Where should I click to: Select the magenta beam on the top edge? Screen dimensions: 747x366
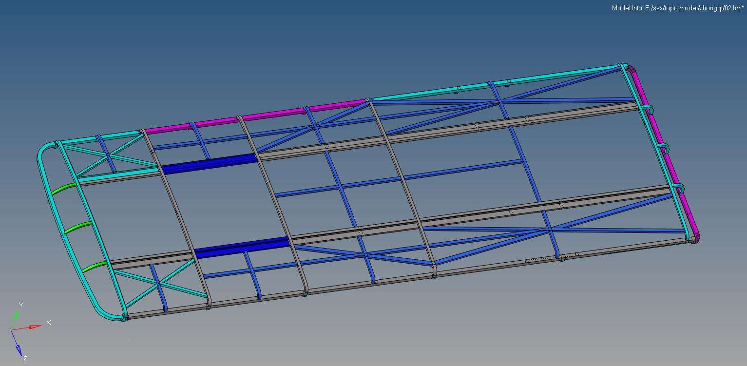(x=253, y=116)
